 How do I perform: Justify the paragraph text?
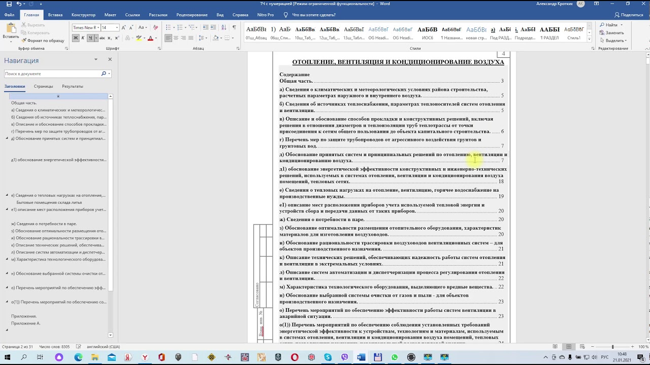191,38
